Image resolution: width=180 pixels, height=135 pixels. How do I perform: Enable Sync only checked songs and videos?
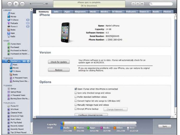[x=76, y=93]
